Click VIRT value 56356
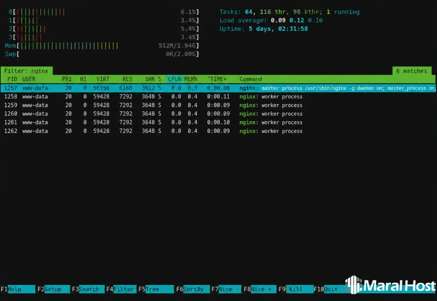This screenshot has height=301, width=437. click(101, 88)
